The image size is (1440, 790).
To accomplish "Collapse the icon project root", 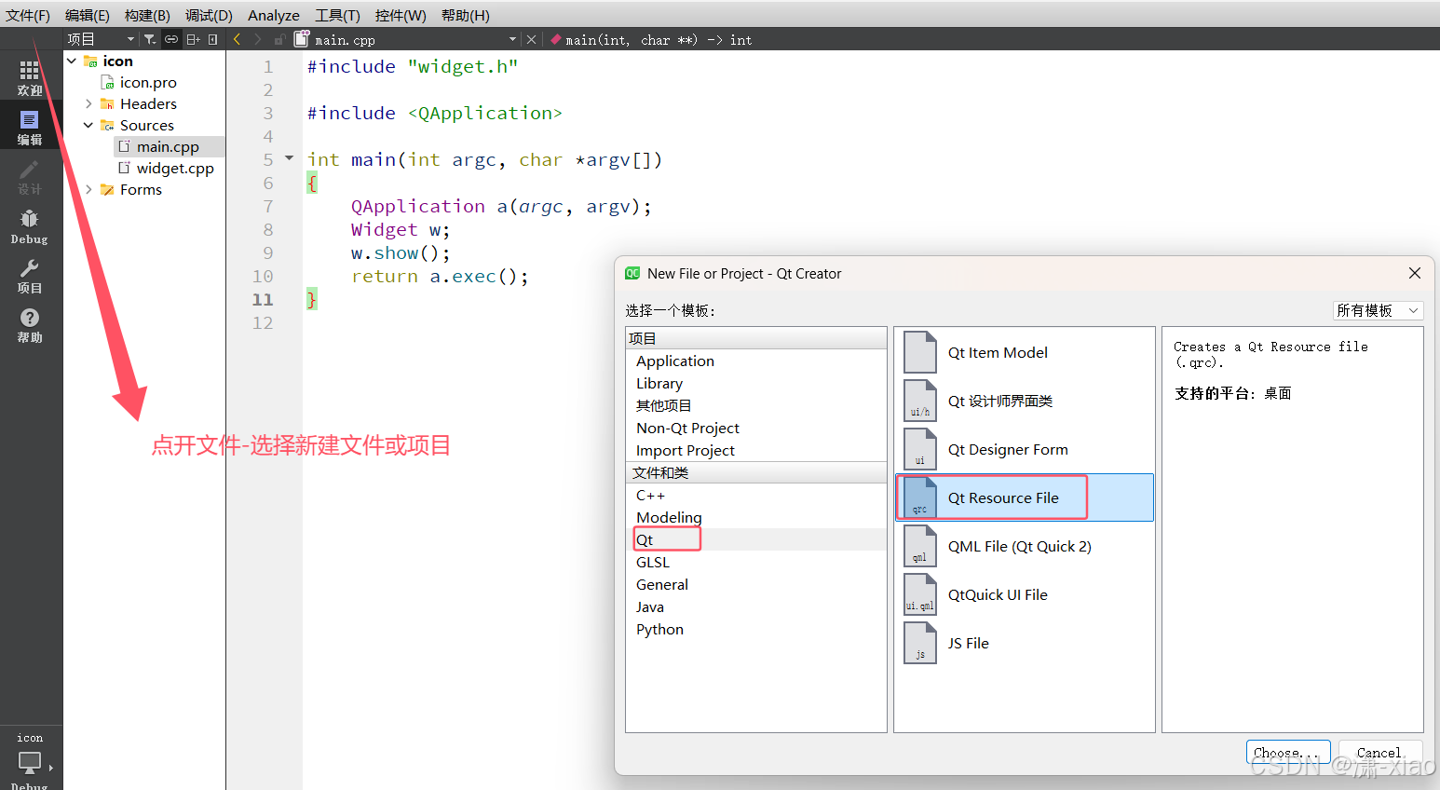I will pos(72,61).
